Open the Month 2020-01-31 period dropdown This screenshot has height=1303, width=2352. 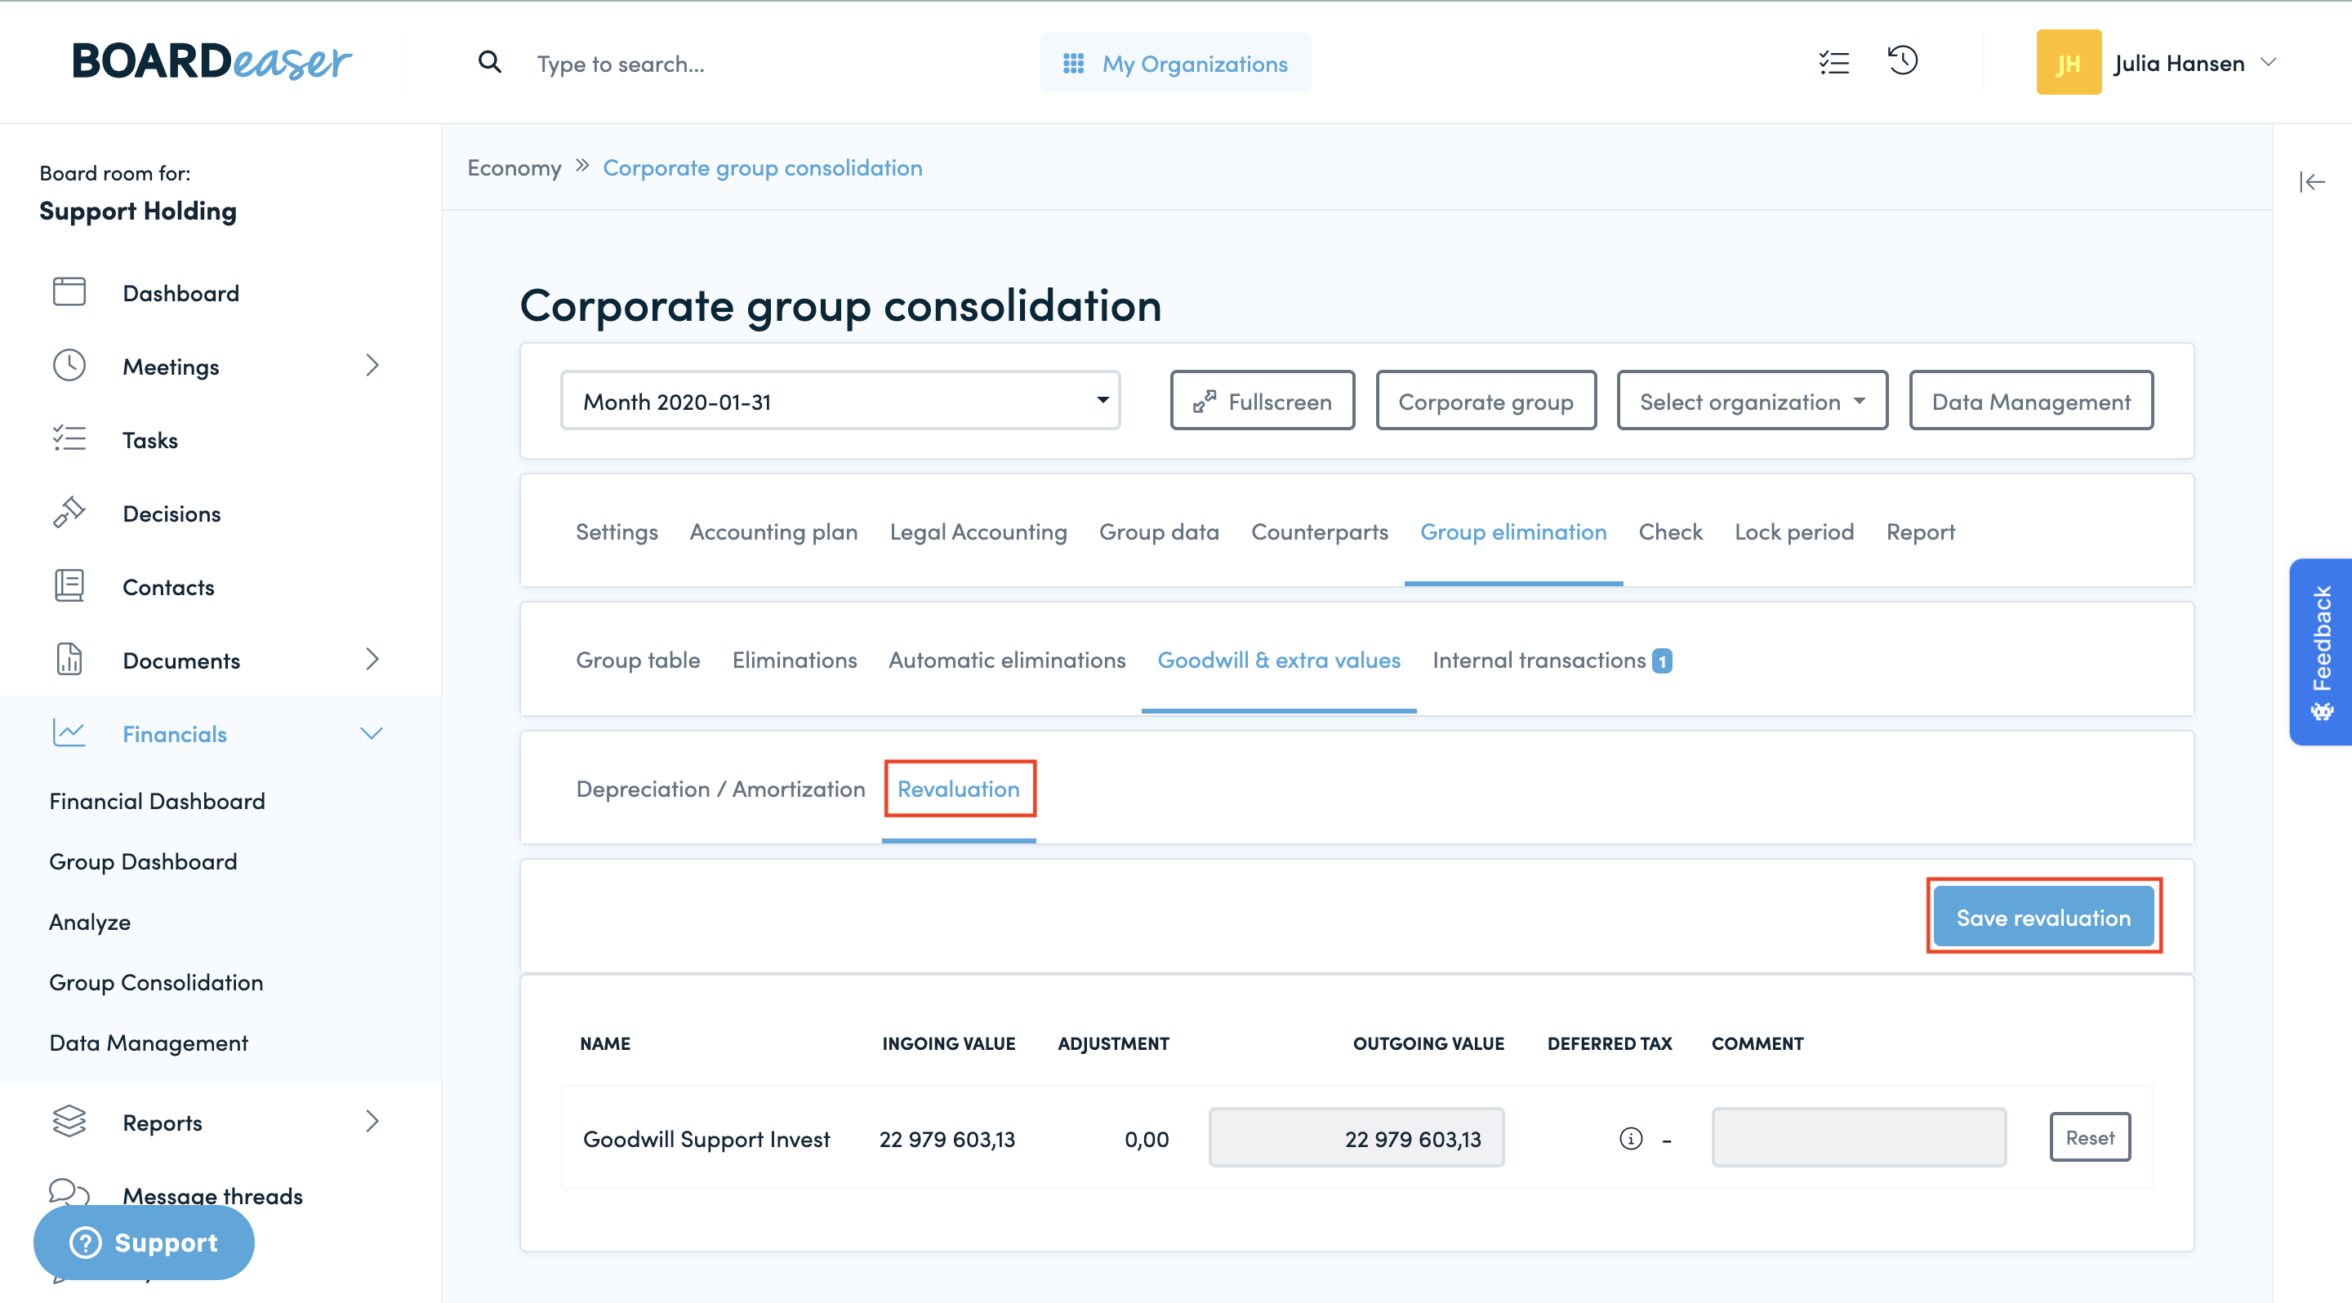click(840, 401)
